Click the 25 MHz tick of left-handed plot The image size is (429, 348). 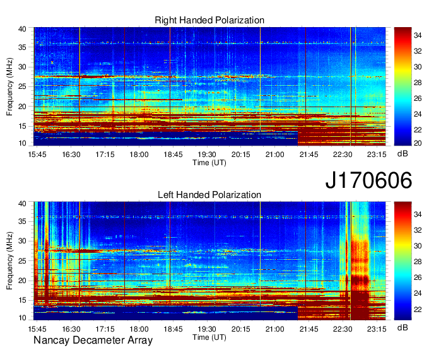(22, 261)
